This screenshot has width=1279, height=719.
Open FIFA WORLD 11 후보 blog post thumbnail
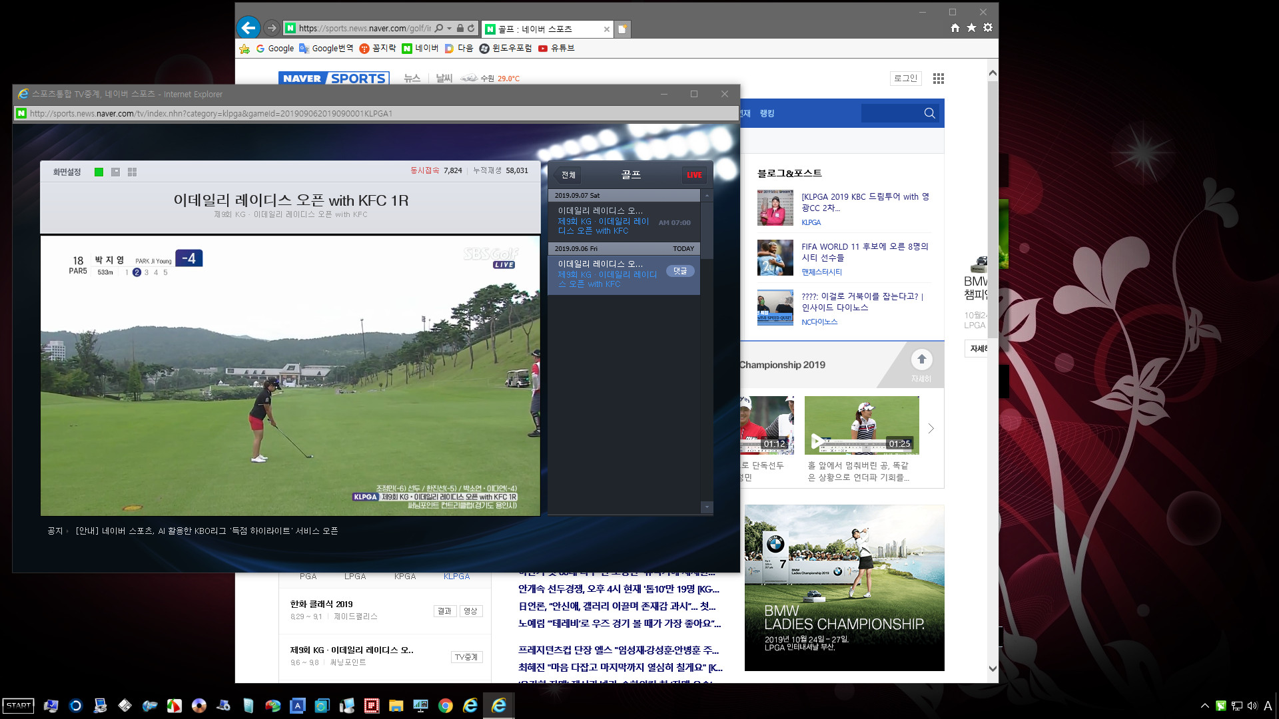(x=775, y=258)
